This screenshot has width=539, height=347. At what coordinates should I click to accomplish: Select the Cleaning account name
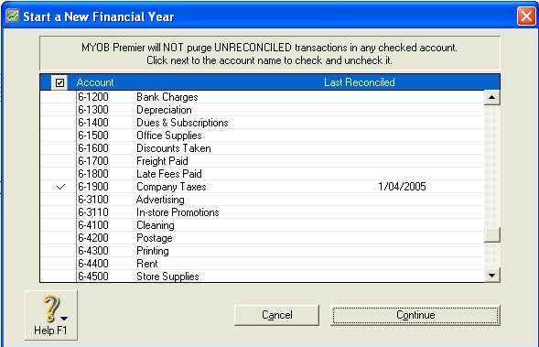click(156, 225)
